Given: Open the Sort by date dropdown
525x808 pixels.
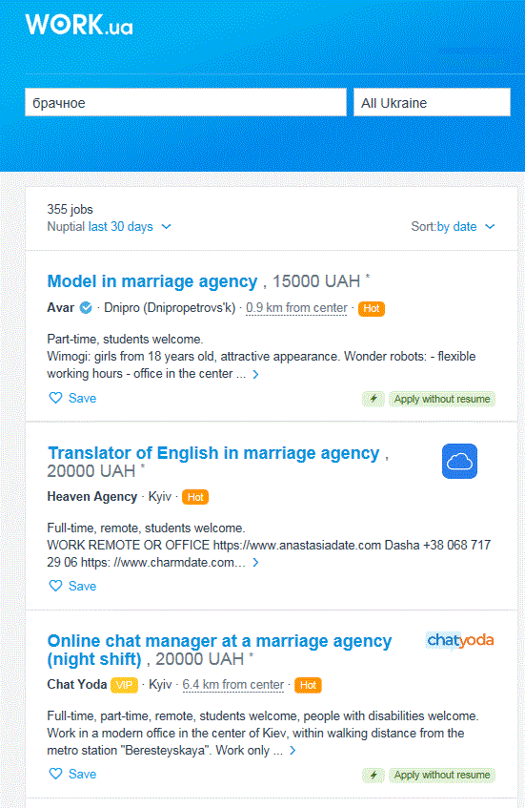Looking at the screenshot, I should click(x=453, y=227).
